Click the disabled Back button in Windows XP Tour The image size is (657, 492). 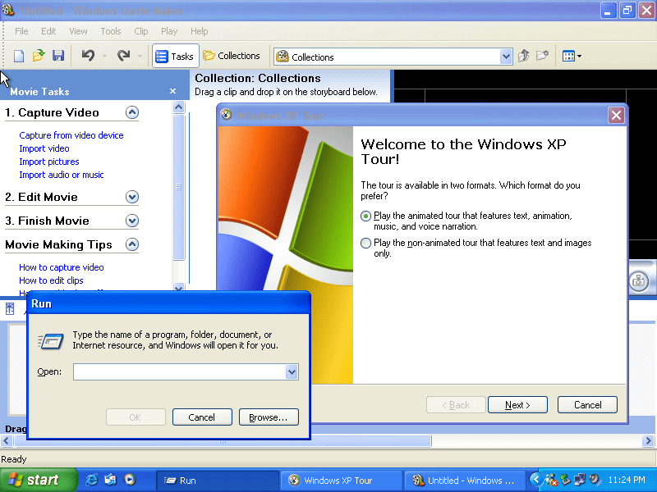point(456,405)
